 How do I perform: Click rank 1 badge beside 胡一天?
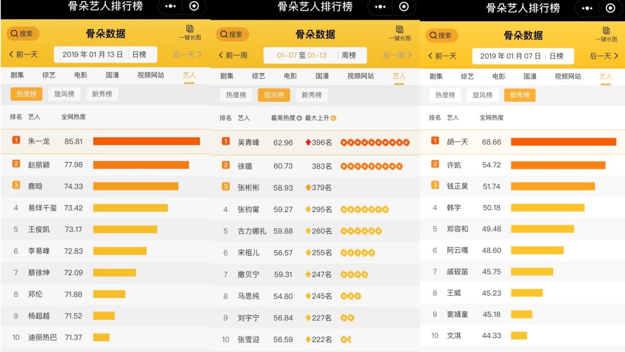click(x=435, y=140)
